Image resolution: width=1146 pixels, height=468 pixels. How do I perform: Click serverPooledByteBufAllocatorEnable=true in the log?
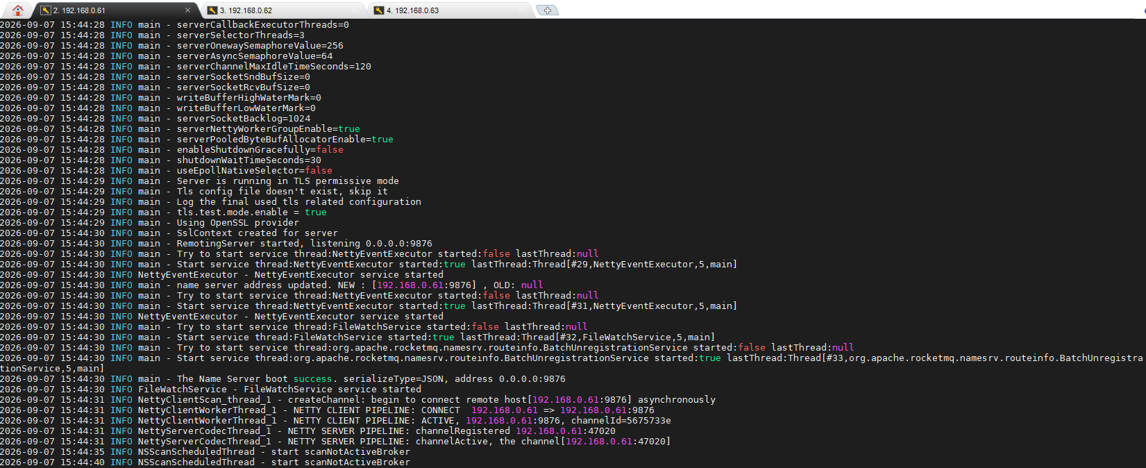285,140
